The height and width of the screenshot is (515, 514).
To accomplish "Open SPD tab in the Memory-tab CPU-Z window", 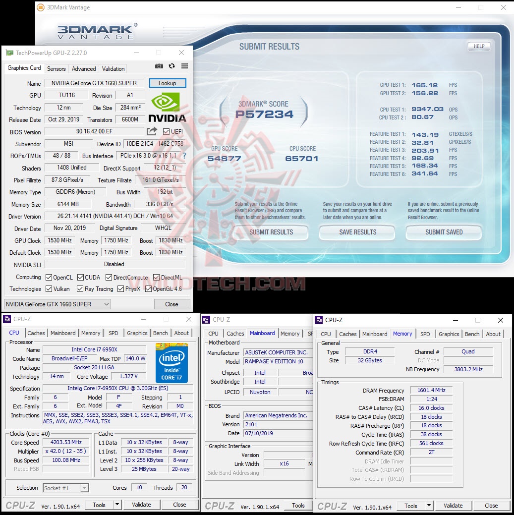I will click(x=425, y=334).
